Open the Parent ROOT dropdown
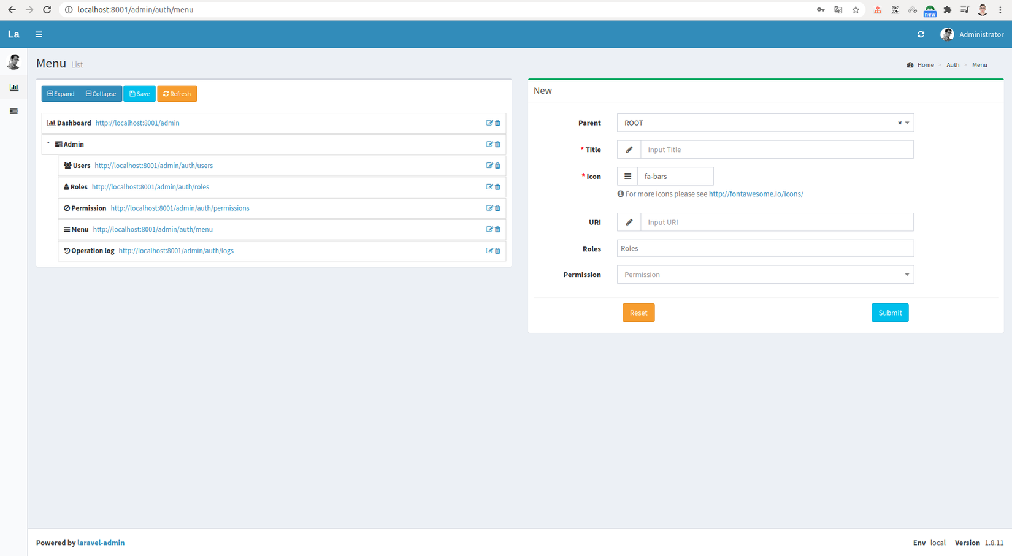 765,123
